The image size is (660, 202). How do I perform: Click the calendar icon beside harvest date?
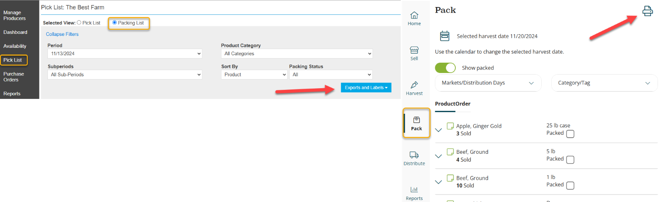pos(445,36)
